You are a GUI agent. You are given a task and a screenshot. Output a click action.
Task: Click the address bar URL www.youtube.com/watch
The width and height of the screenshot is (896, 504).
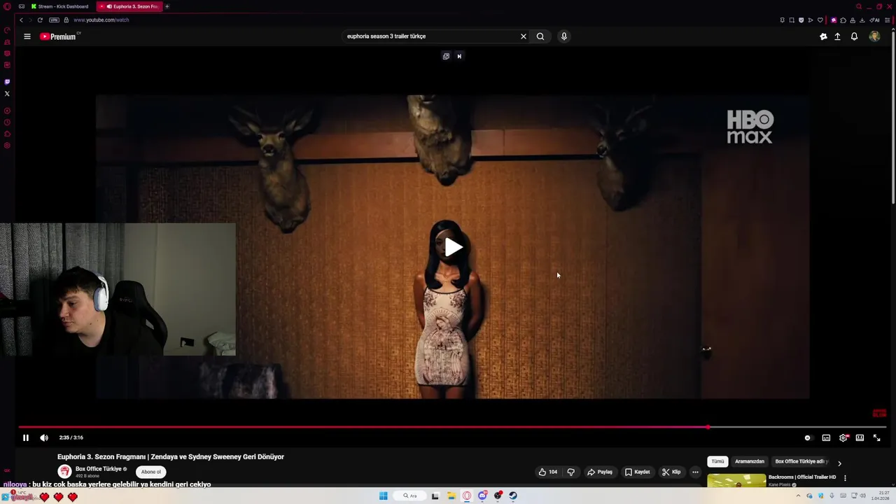101,20
